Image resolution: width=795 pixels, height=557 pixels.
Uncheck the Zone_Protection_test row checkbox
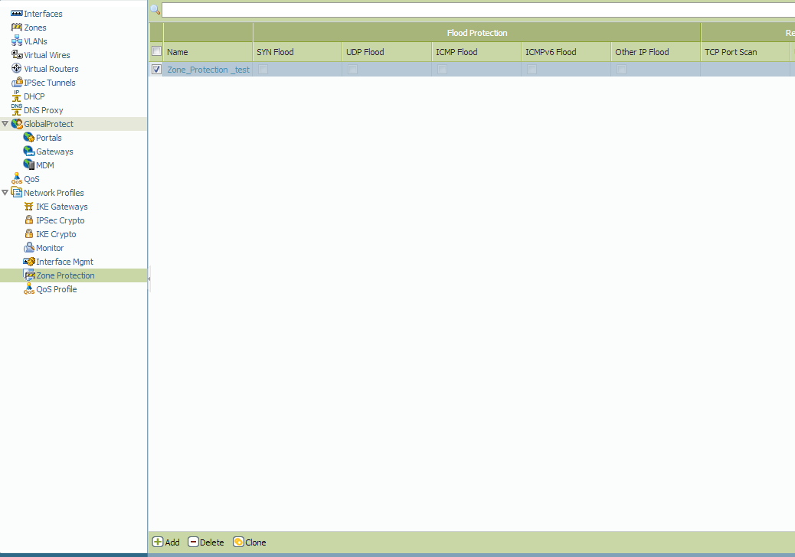pos(157,70)
